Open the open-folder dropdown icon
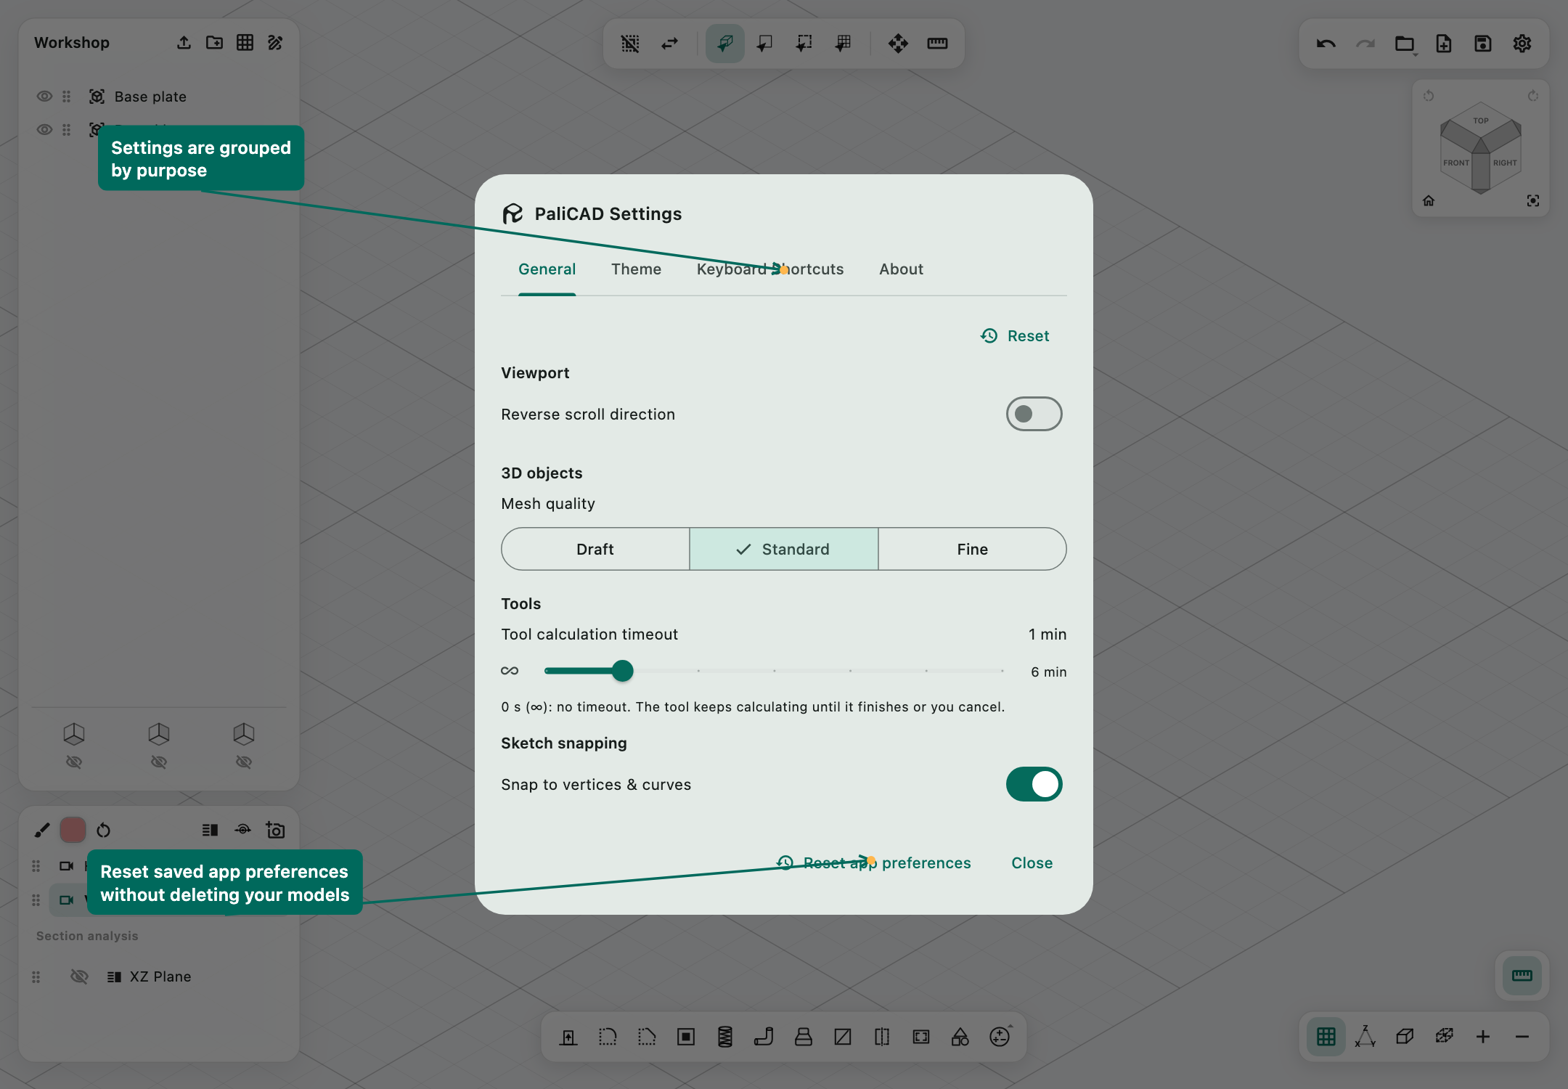This screenshot has width=1568, height=1089. click(x=1405, y=44)
